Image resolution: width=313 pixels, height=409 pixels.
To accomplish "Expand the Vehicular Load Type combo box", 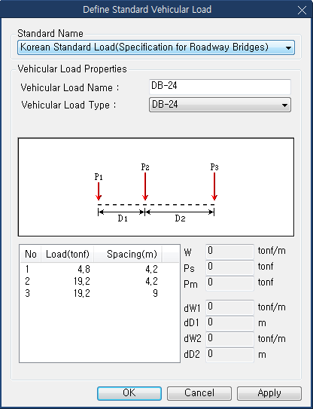I will 220,105.
